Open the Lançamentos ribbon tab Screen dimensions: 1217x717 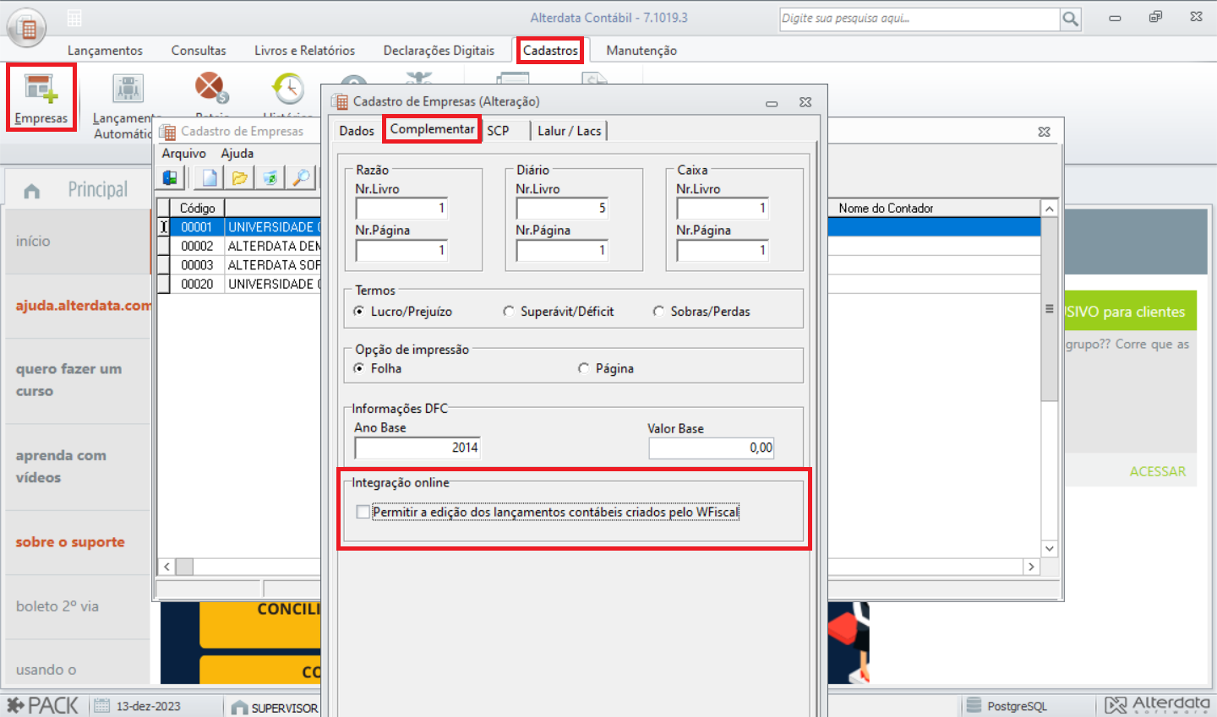pos(105,51)
